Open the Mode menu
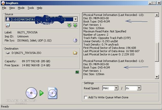 [21, 8]
